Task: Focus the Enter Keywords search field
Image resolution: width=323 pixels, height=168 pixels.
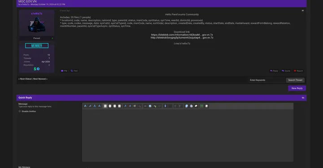Action: tap(267, 80)
